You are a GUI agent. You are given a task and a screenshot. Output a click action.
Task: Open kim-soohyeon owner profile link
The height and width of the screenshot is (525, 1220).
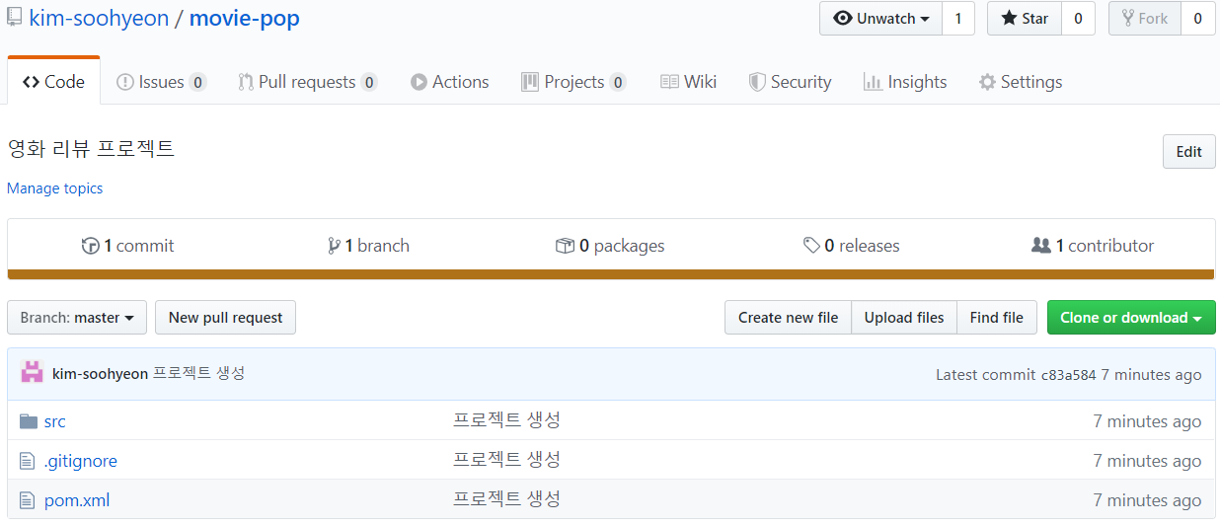99,18
